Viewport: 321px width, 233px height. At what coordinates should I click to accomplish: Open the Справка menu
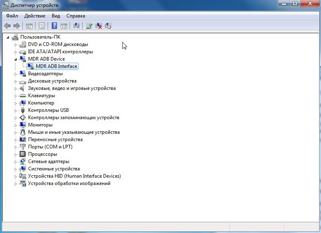(76, 16)
